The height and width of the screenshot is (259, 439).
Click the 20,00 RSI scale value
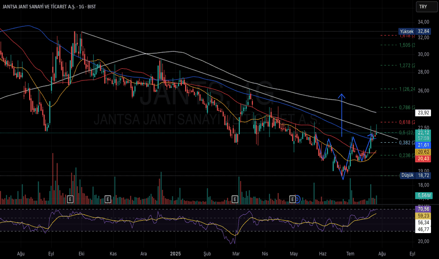click(x=423, y=242)
